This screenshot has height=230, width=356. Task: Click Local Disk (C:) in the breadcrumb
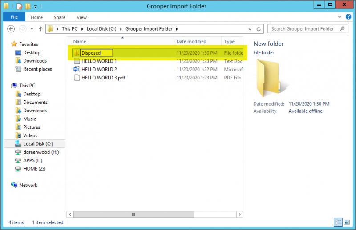click(101, 29)
